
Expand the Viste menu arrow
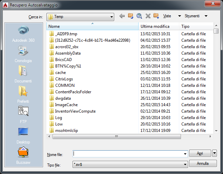180,16
